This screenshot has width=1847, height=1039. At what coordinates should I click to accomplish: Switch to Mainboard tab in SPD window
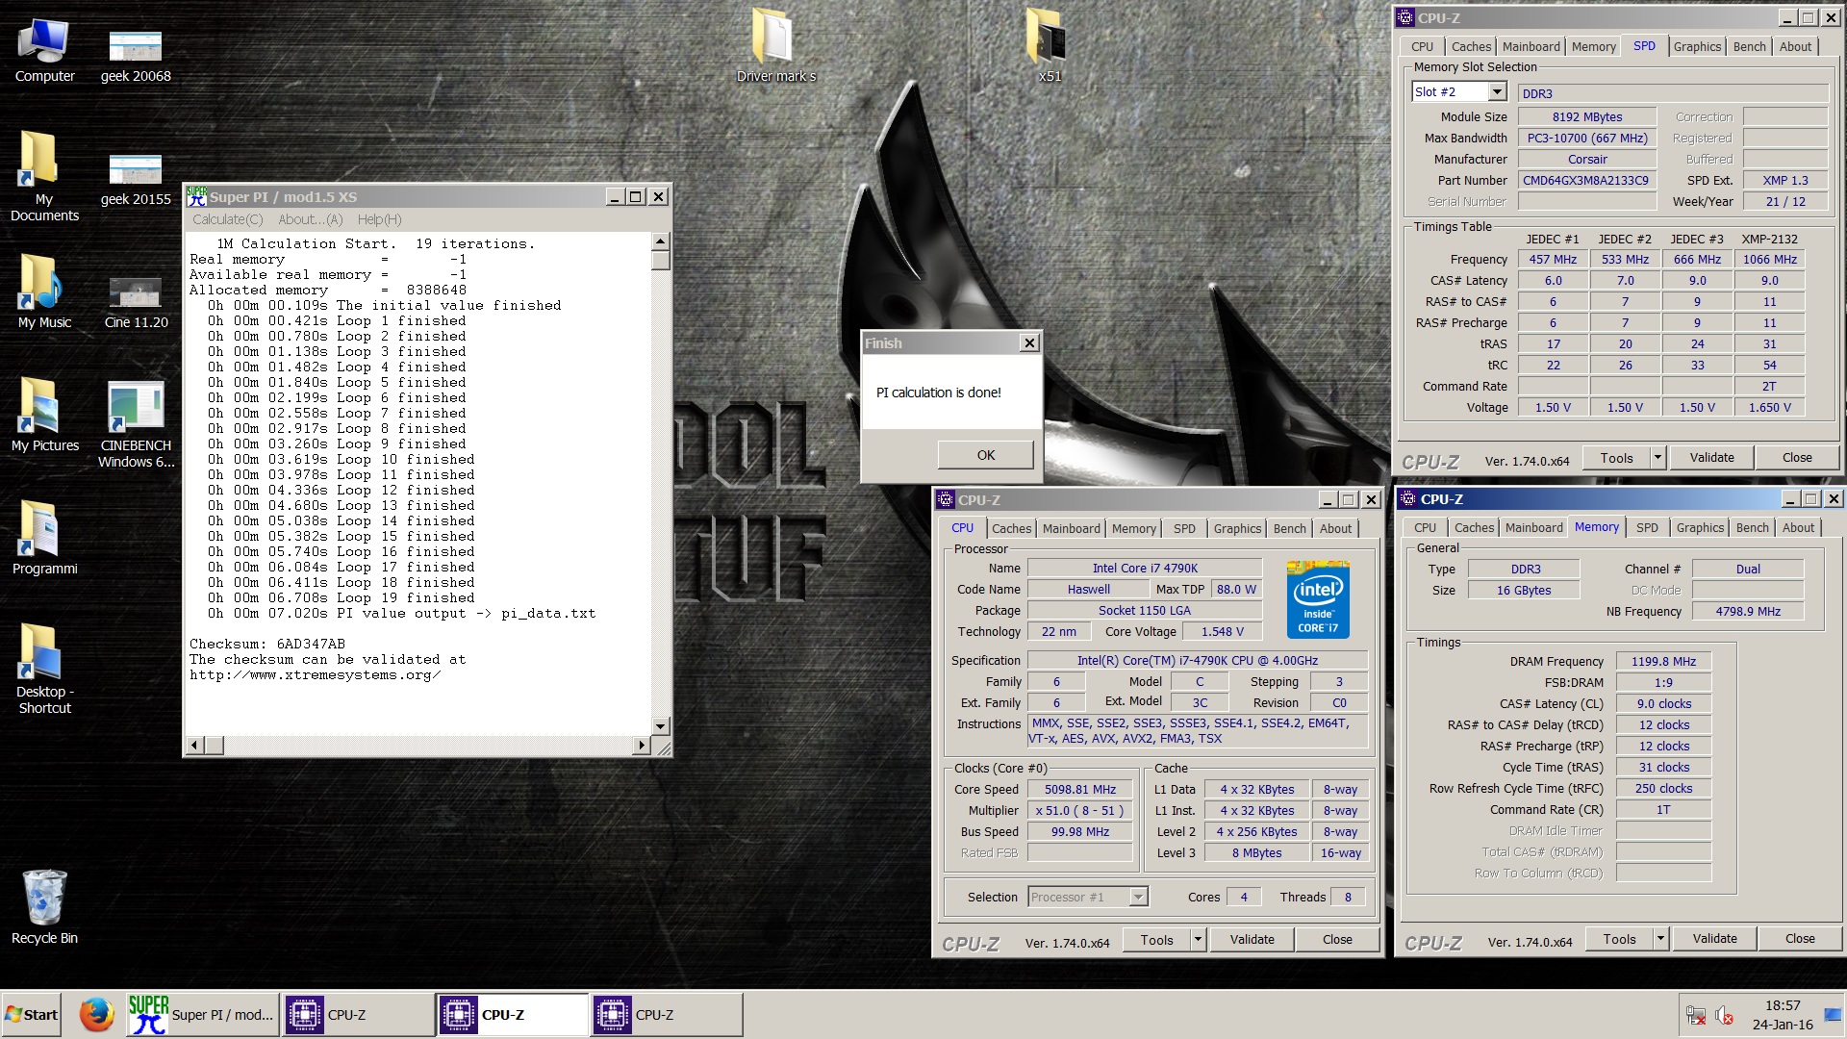[1531, 46]
